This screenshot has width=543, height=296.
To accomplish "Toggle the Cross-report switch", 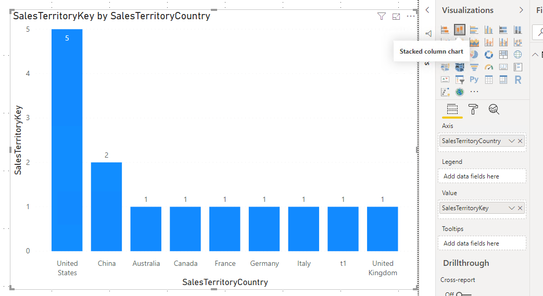I will pos(464,294).
